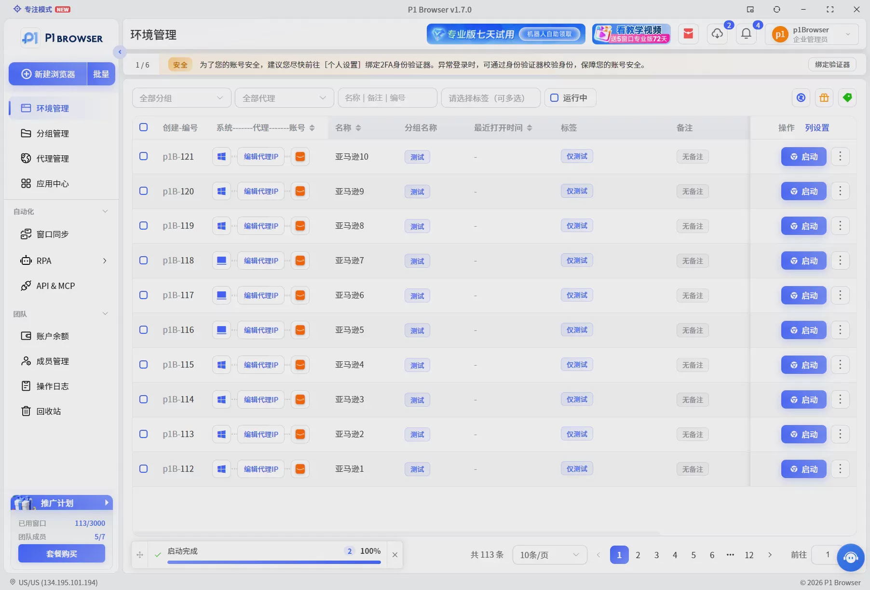Click the horizontal scrollbar under the table
This screenshot has height=590, width=870.
[x=396, y=533]
